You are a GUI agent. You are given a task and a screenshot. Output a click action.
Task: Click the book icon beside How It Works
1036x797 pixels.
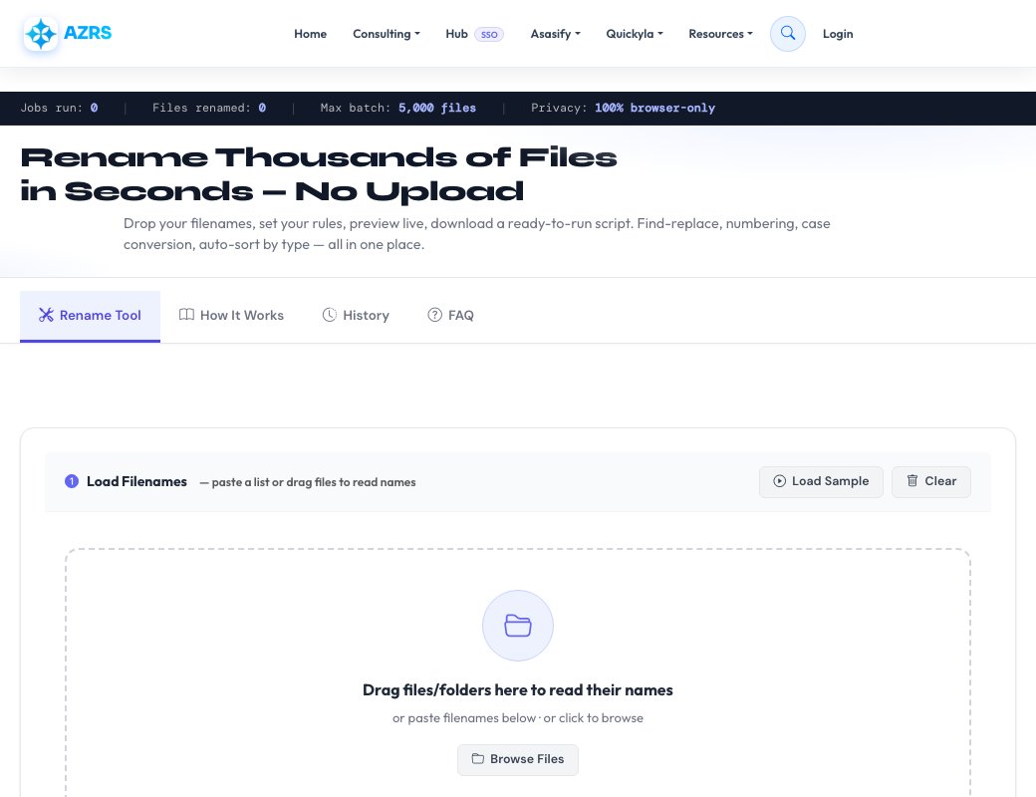click(187, 315)
